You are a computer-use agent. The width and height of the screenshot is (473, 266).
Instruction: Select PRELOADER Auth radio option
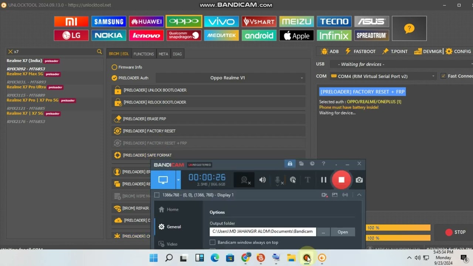[x=114, y=78]
